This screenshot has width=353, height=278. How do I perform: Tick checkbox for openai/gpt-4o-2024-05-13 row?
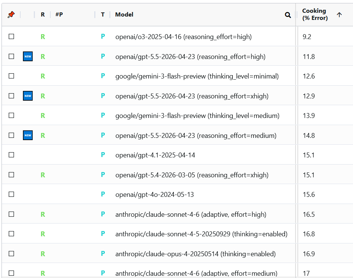11,194
